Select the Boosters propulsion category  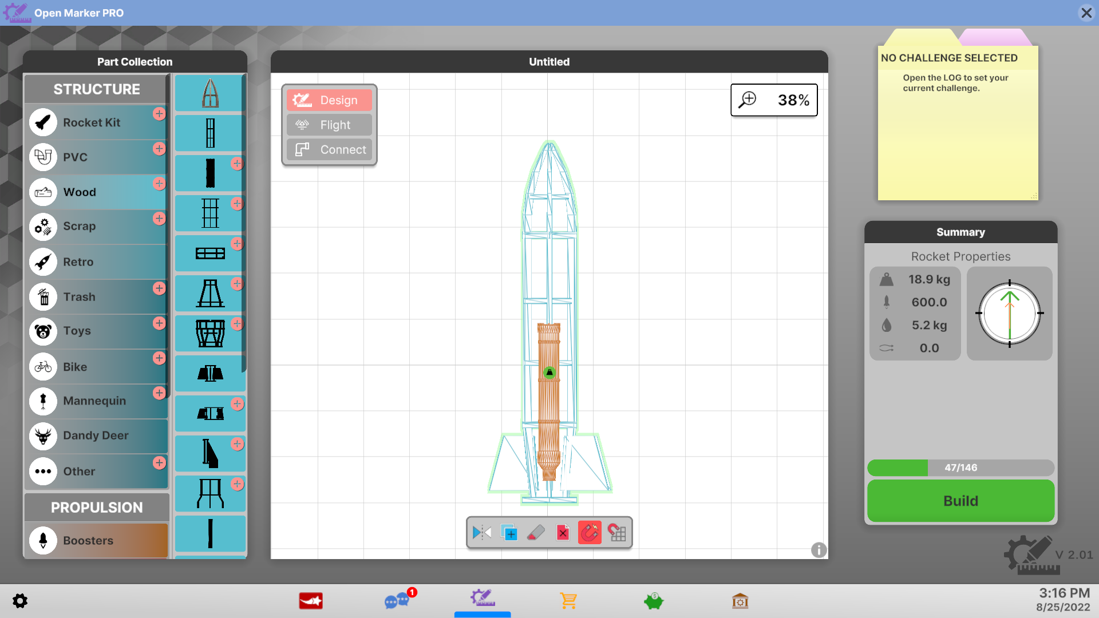pyautogui.click(x=96, y=540)
